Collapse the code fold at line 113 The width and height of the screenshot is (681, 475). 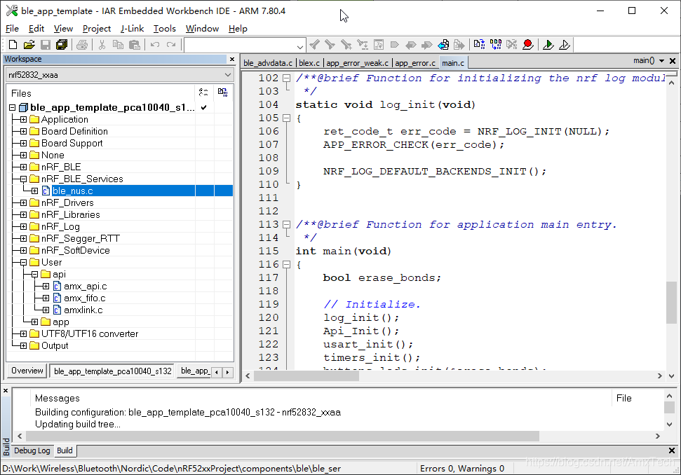286,225
